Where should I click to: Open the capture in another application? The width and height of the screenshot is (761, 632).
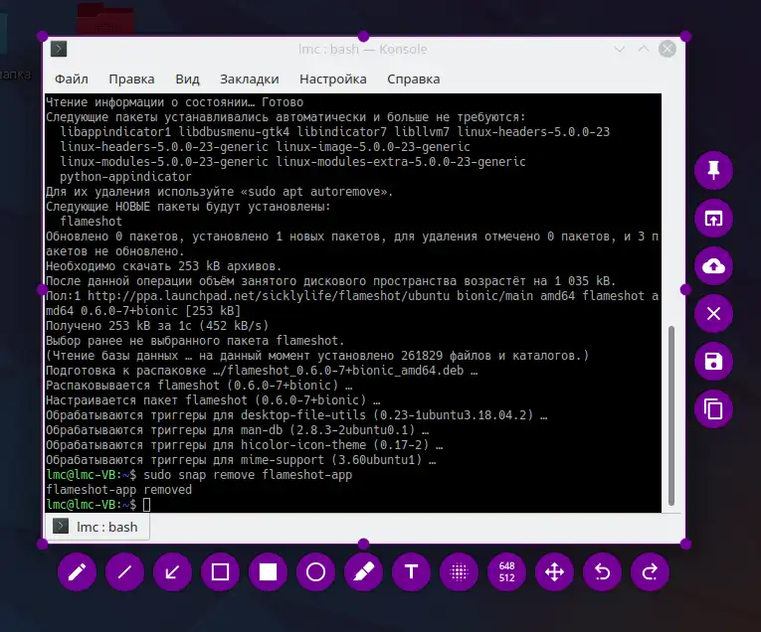click(x=713, y=218)
